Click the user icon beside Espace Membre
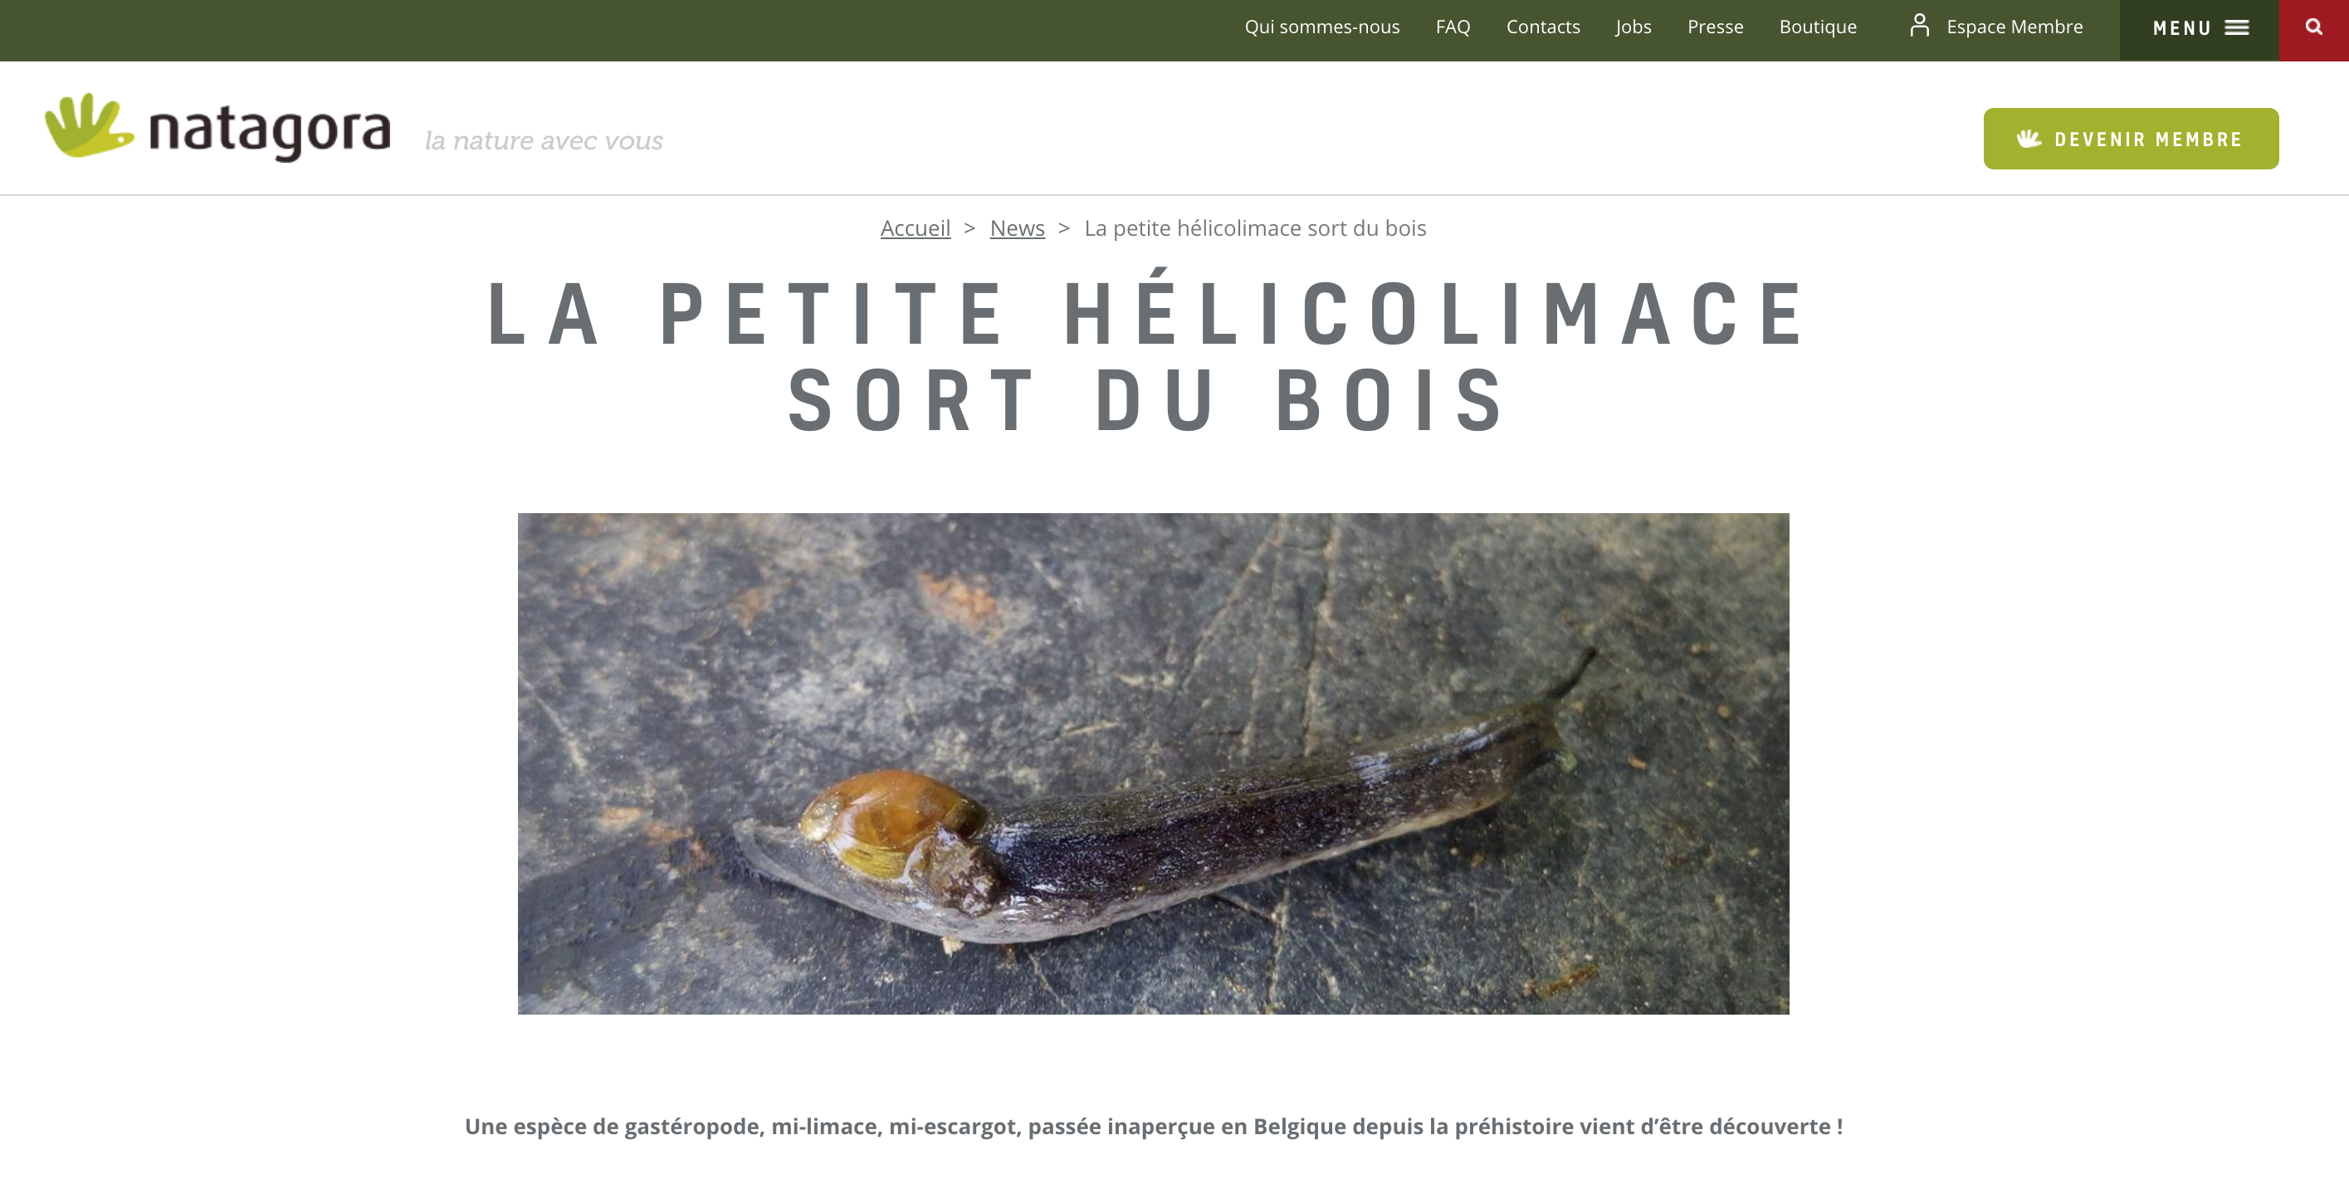 click(x=1920, y=26)
